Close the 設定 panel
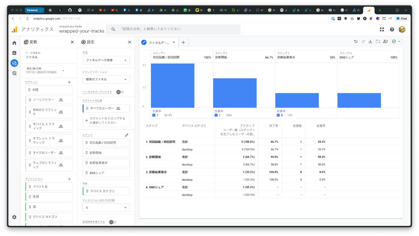This screenshot has height=236, width=419. coord(130,42)
